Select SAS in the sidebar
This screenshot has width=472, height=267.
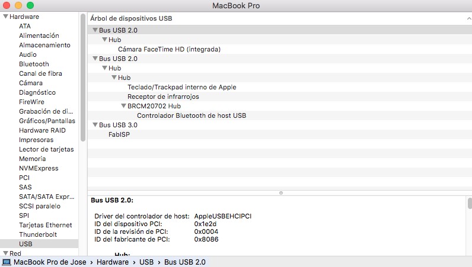click(x=25, y=187)
